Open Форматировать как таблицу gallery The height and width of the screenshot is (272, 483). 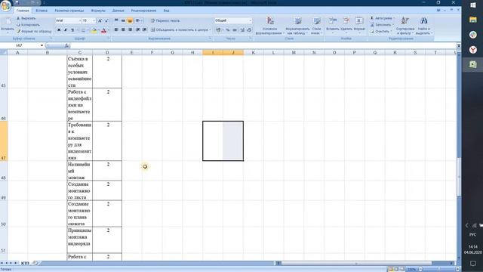297,26
